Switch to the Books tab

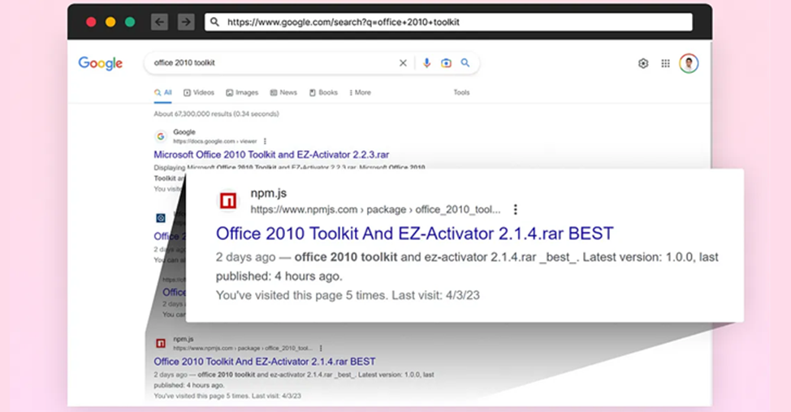[323, 92]
